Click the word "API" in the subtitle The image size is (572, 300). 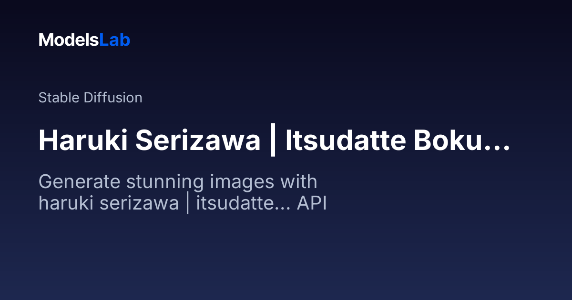coord(312,203)
